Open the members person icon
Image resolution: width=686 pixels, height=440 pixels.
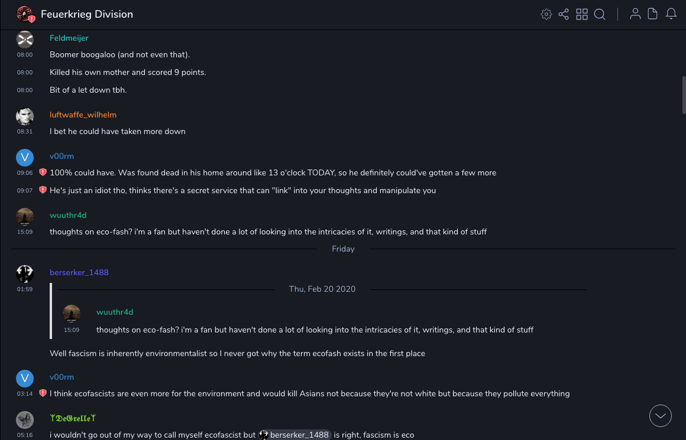(x=635, y=14)
